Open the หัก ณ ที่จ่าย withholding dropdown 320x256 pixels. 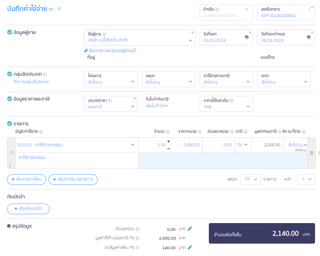(296, 145)
